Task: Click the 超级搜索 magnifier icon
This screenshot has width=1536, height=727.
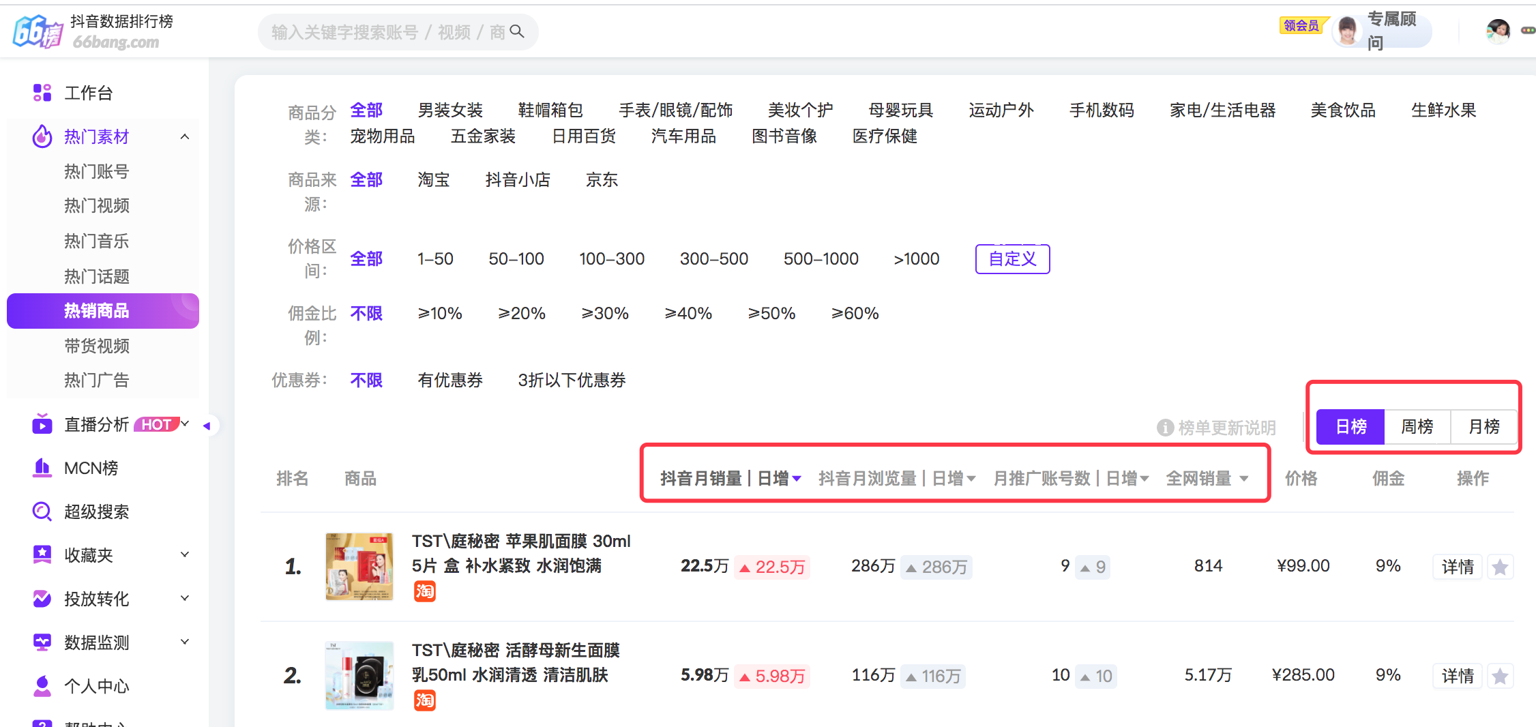Action: pos(42,511)
